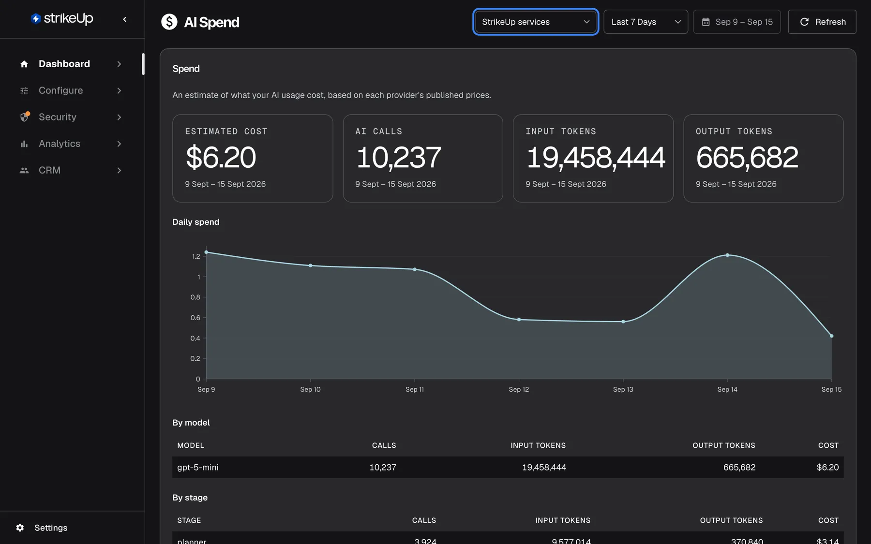Click the Settings gear icon
The image size is (871, 544).
pyautogui.click(x=20, y=528)
